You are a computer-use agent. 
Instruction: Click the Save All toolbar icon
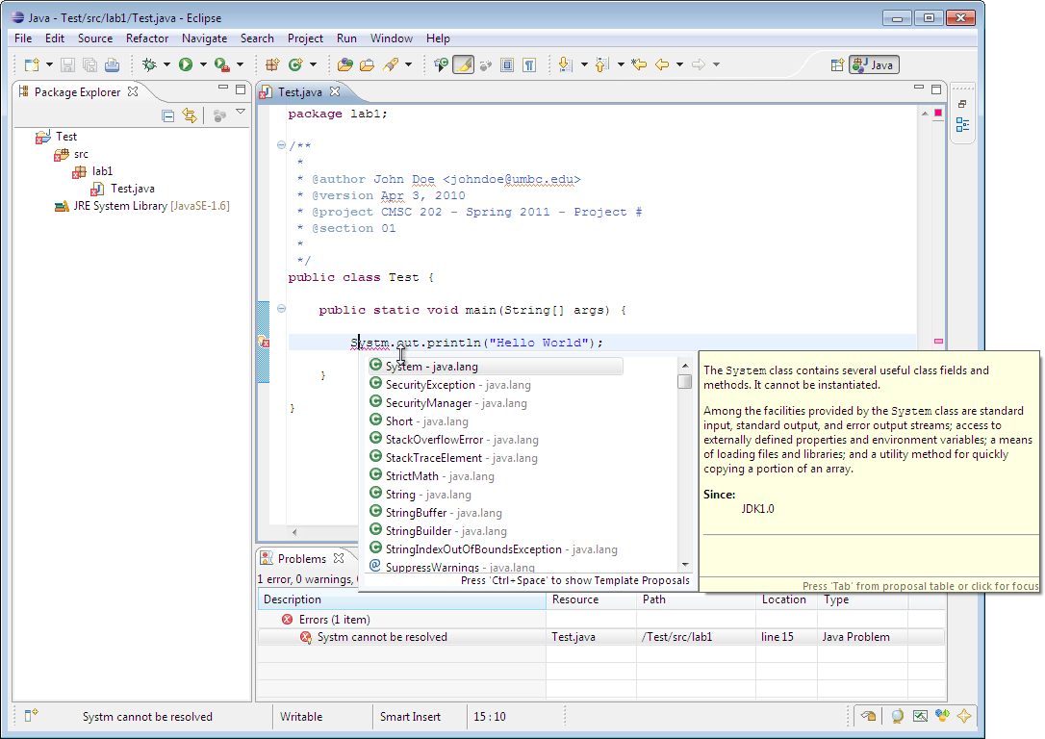coord(89,64)
